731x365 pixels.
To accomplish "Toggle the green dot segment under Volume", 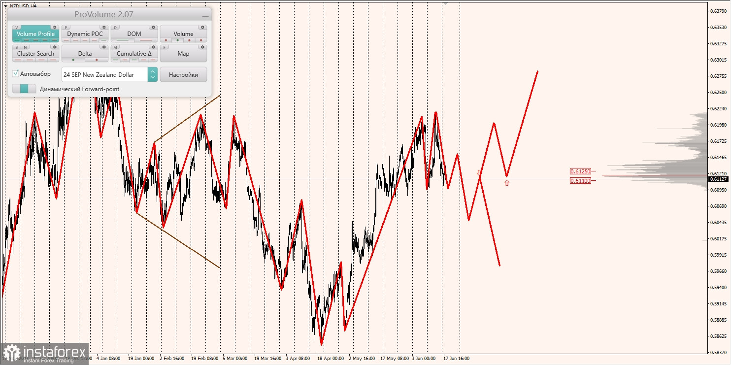I will point(177,40).
